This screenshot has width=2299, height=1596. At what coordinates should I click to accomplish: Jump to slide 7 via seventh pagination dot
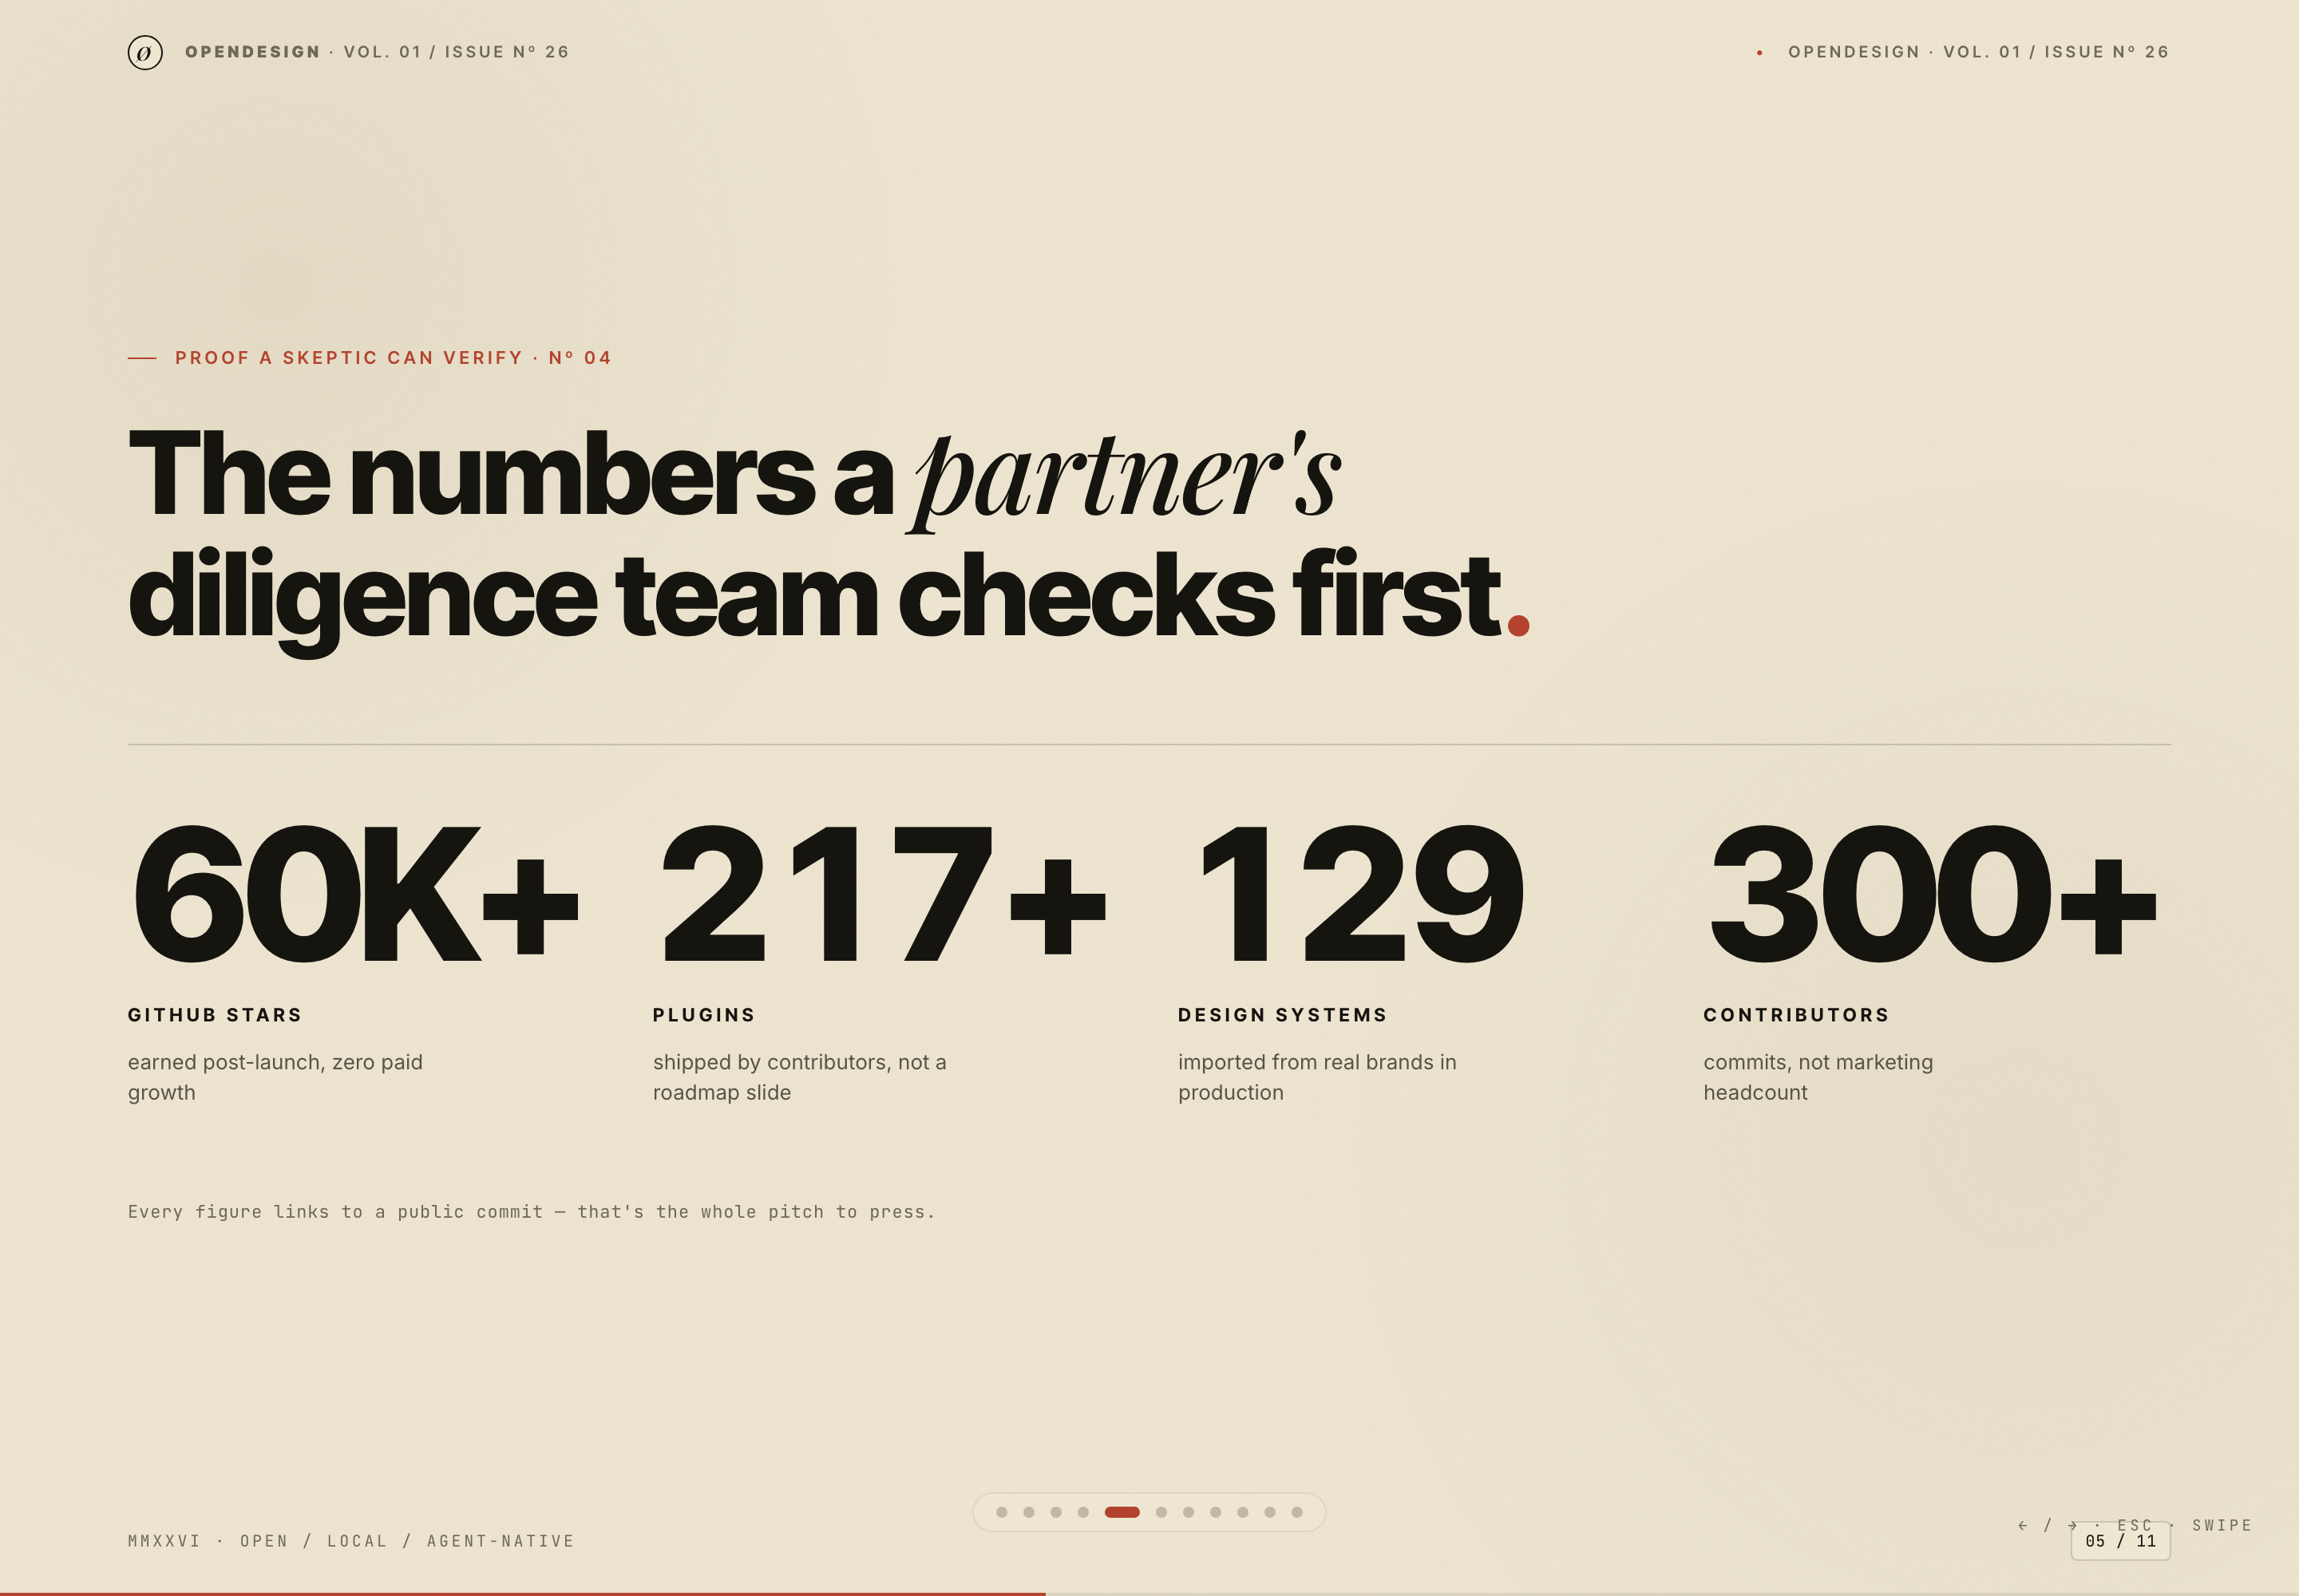coord(1189,1512)
